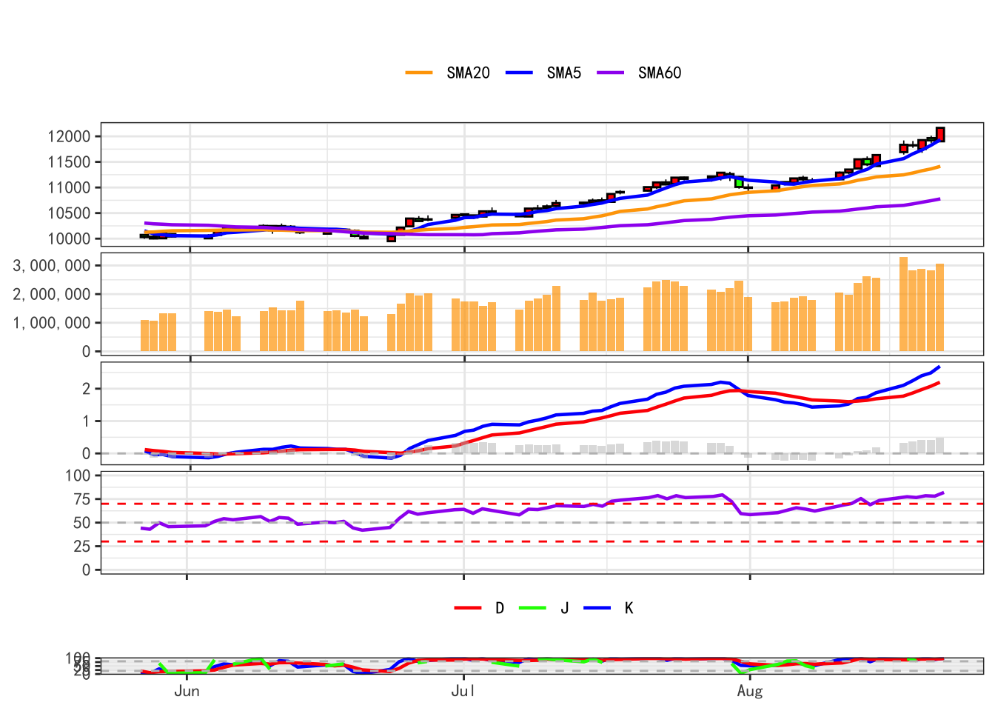Click the 12000 price axis label
The image size is (995, 711).
[69, 136]
